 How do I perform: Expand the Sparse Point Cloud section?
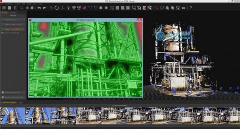[13, 24]
